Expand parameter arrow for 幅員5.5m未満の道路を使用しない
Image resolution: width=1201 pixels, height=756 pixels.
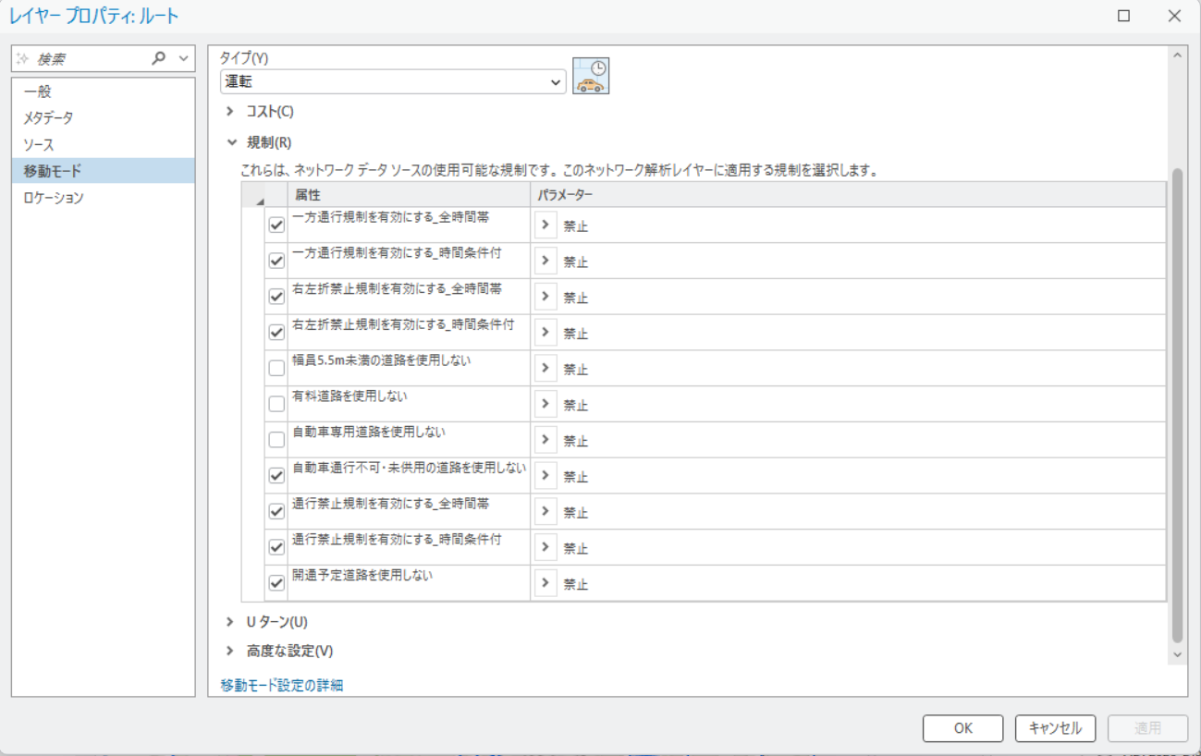point(545,368)
